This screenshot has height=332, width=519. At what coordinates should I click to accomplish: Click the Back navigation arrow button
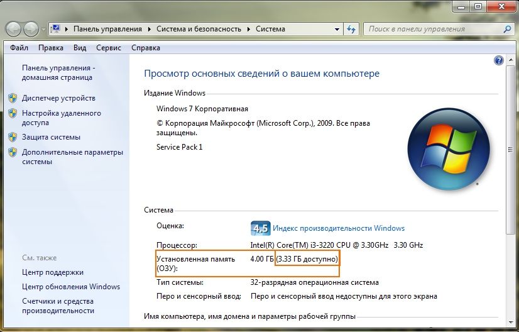(13, 29)
